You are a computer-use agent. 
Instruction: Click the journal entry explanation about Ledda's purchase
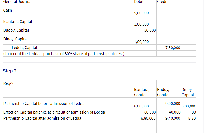[x=64, y=54]
